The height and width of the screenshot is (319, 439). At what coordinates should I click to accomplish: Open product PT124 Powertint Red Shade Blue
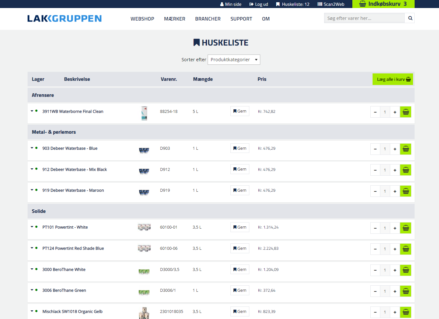coord(73,248)
